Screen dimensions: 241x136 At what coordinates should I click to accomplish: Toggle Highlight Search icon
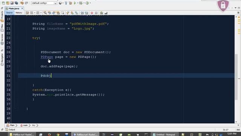pos(58,13)
